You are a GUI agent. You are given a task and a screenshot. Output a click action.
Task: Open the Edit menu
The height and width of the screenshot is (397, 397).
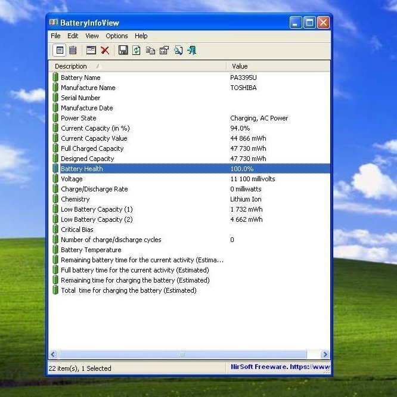73,36
